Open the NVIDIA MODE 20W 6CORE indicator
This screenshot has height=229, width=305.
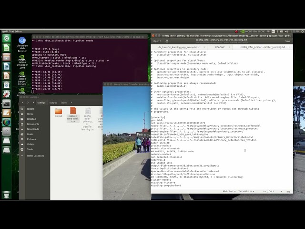(x=252, y=31)
